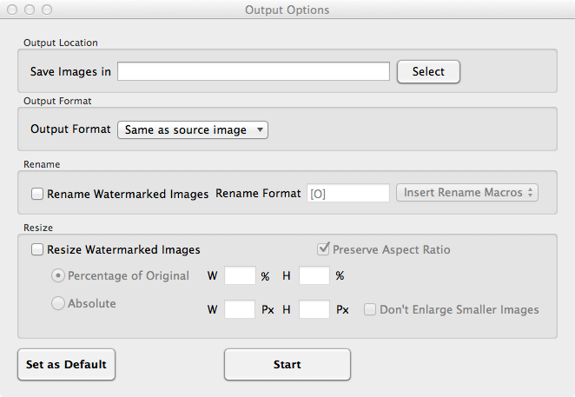Close the Output Options window
575x397 pixels.
(x=12, y=10)
